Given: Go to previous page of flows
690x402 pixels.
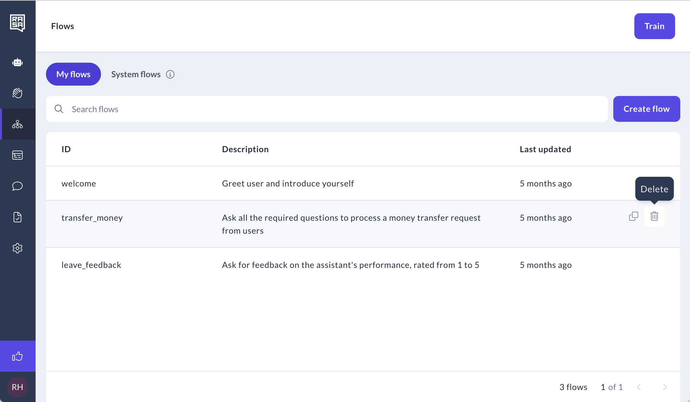Looking at the screenshot, I should [639, 387].
